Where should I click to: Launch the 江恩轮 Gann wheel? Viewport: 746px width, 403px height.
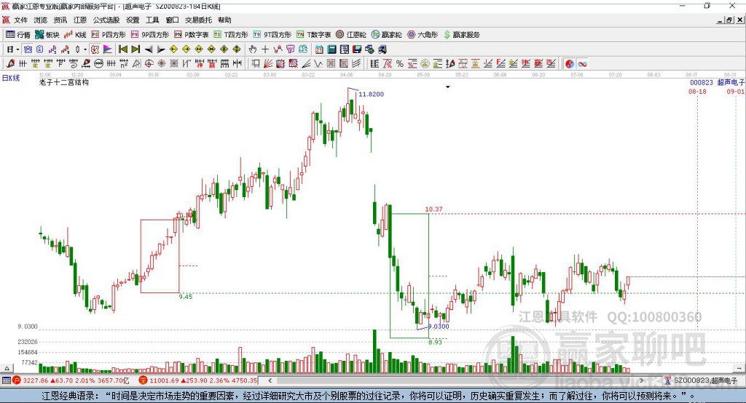point(351,35)
